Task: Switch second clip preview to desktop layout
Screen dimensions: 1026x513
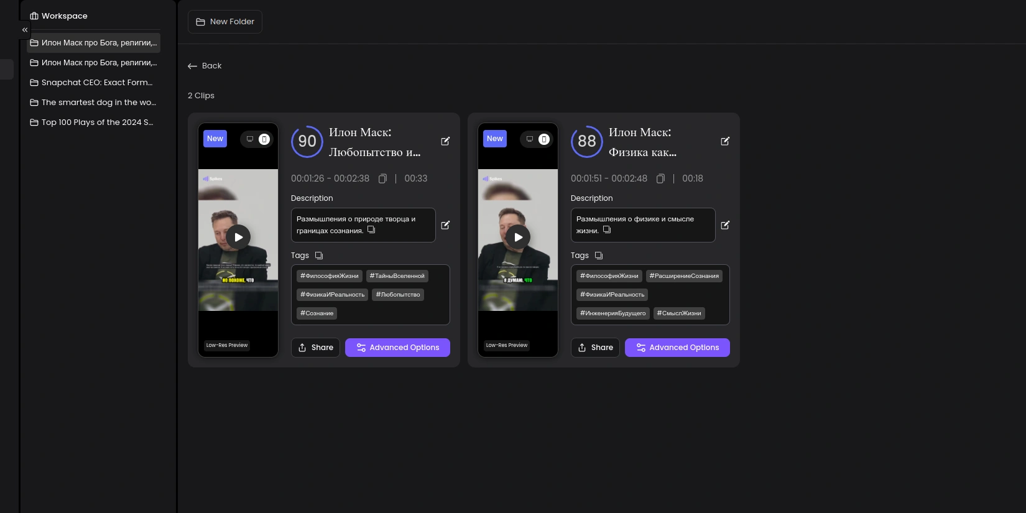Action: 530,139
